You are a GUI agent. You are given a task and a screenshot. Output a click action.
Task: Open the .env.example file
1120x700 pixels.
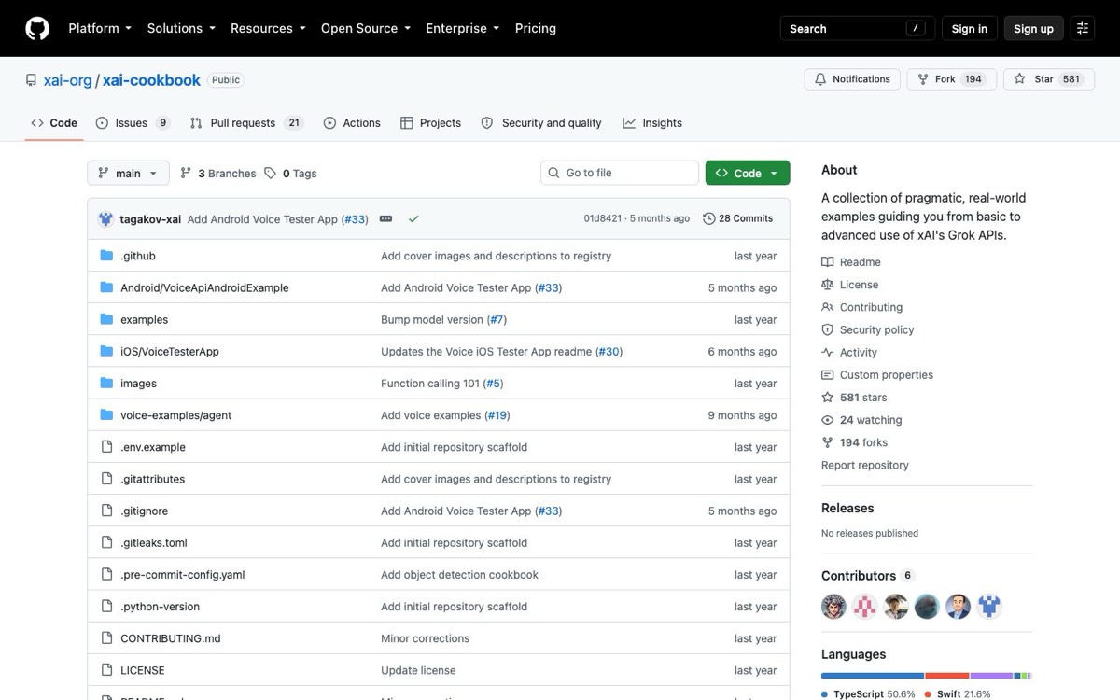click(x=153, y=447)
